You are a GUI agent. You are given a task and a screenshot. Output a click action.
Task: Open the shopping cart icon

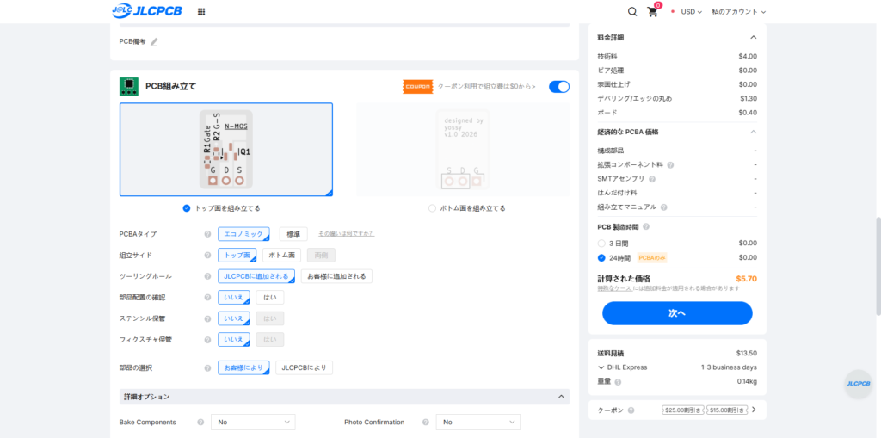[x=653, y=12]
